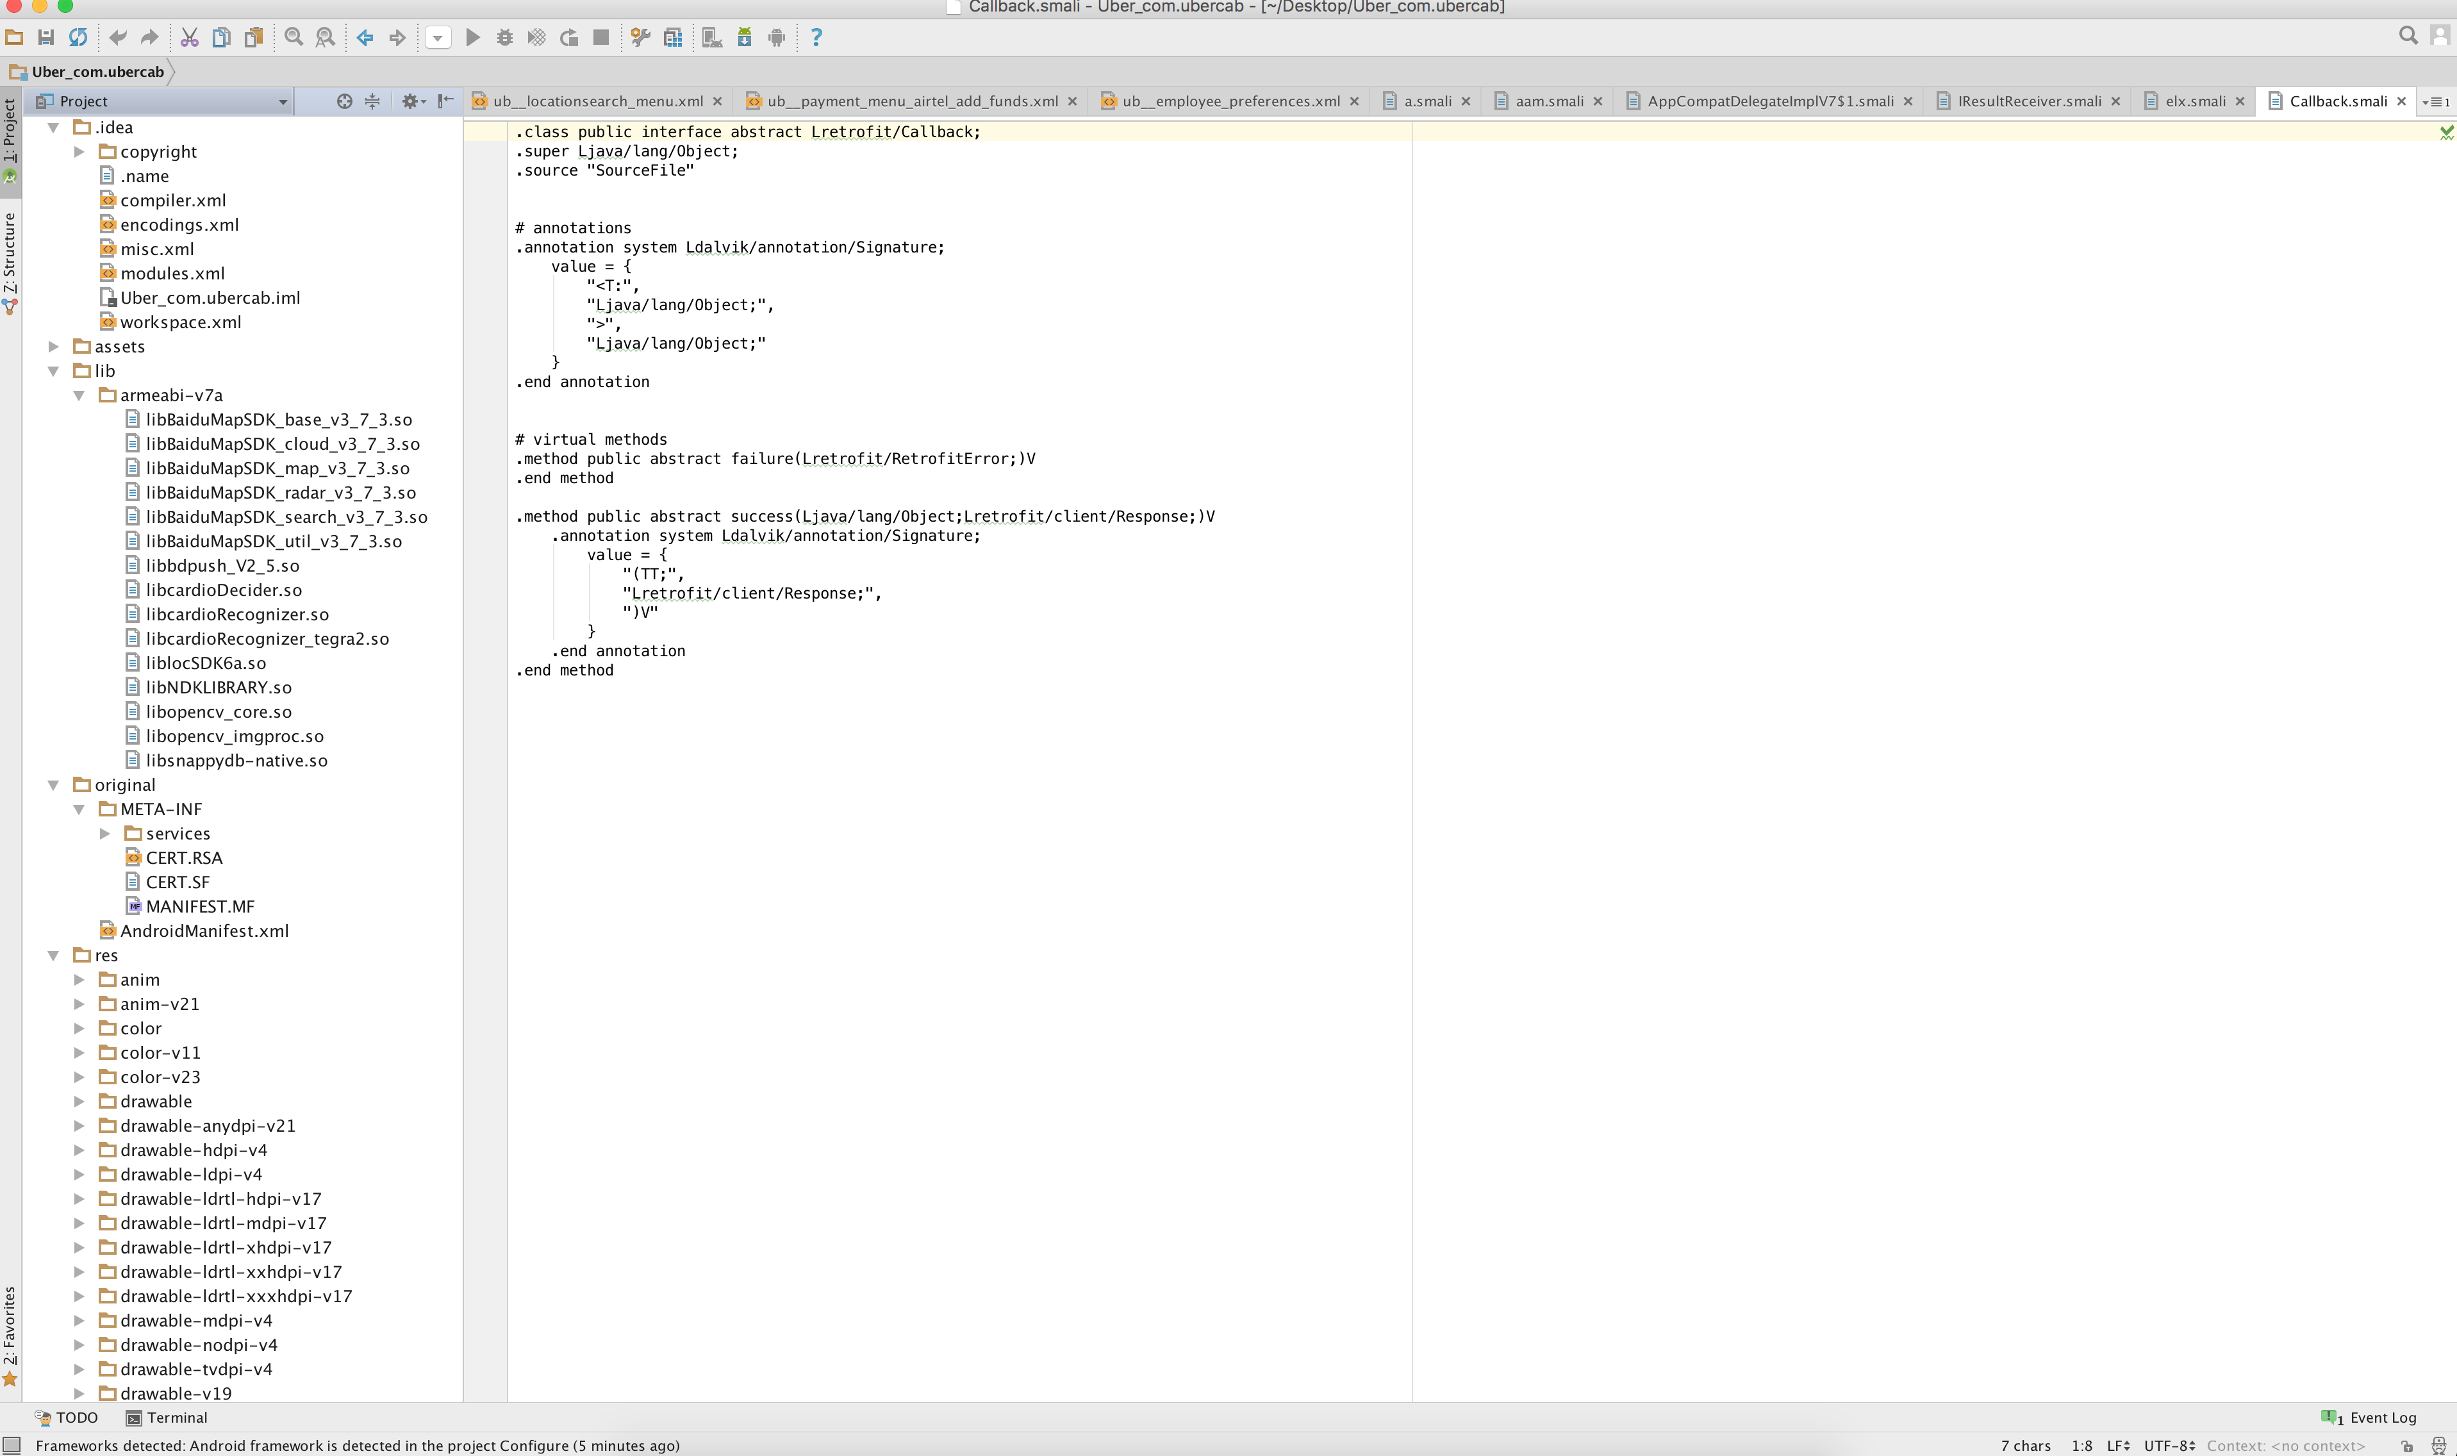The width and height of the screenshot is (2457, 1456).
Task: Collapse the res folder
Action: (x=54, y=955)
